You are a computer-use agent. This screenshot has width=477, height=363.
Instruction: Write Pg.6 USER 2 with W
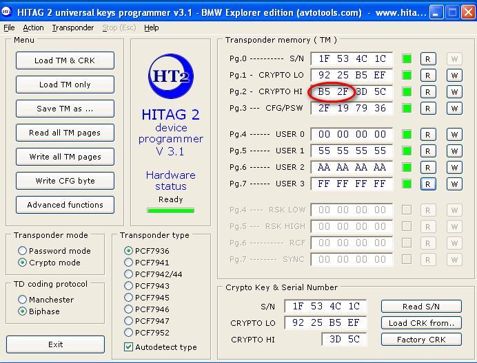454,167
